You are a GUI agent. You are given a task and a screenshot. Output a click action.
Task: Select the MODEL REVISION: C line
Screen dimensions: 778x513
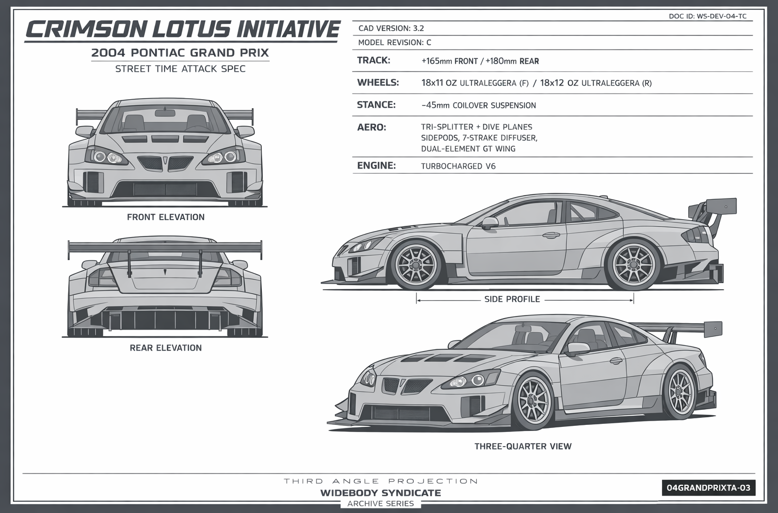[x=395, y=43]
